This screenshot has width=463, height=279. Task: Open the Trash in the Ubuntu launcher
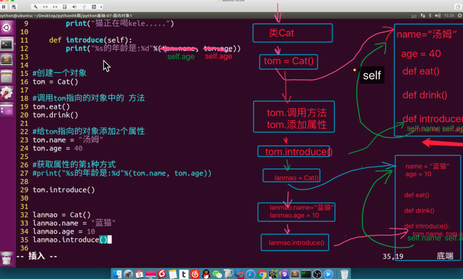pyautogui.click(x=7, y=259)
